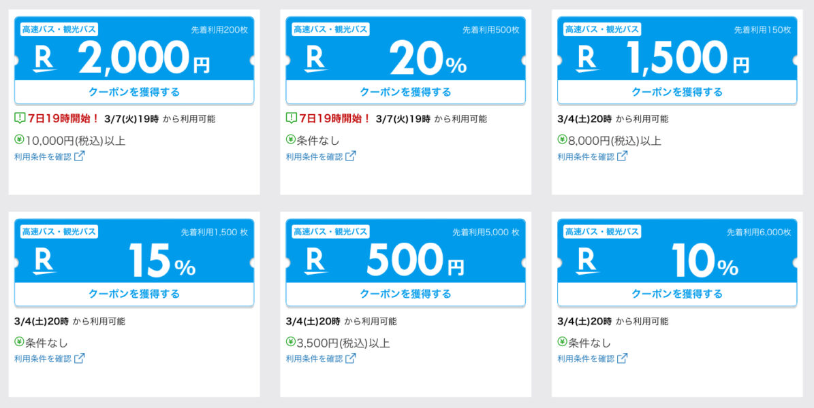Get the 20% coupon
Image resolution: width=814 pixels, height=408 pixels.
(405, 92)
